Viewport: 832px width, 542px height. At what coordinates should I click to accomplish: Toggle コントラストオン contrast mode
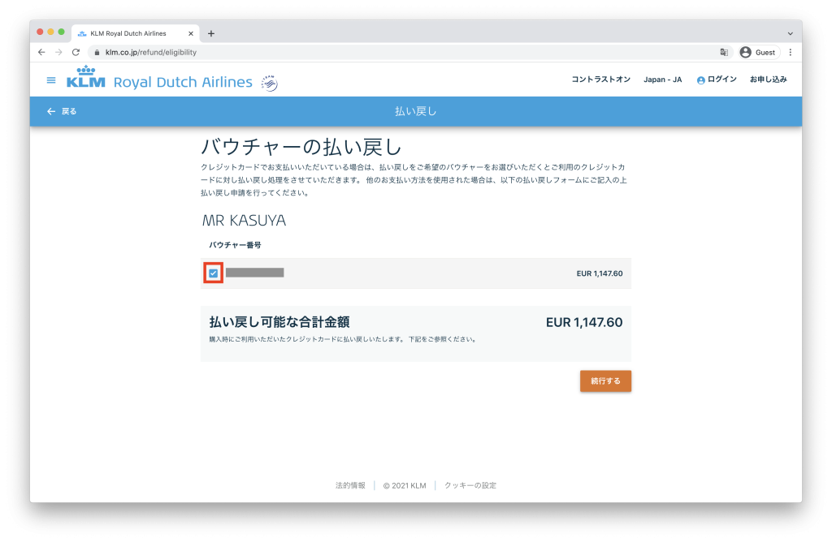click(x=600, y=80)
